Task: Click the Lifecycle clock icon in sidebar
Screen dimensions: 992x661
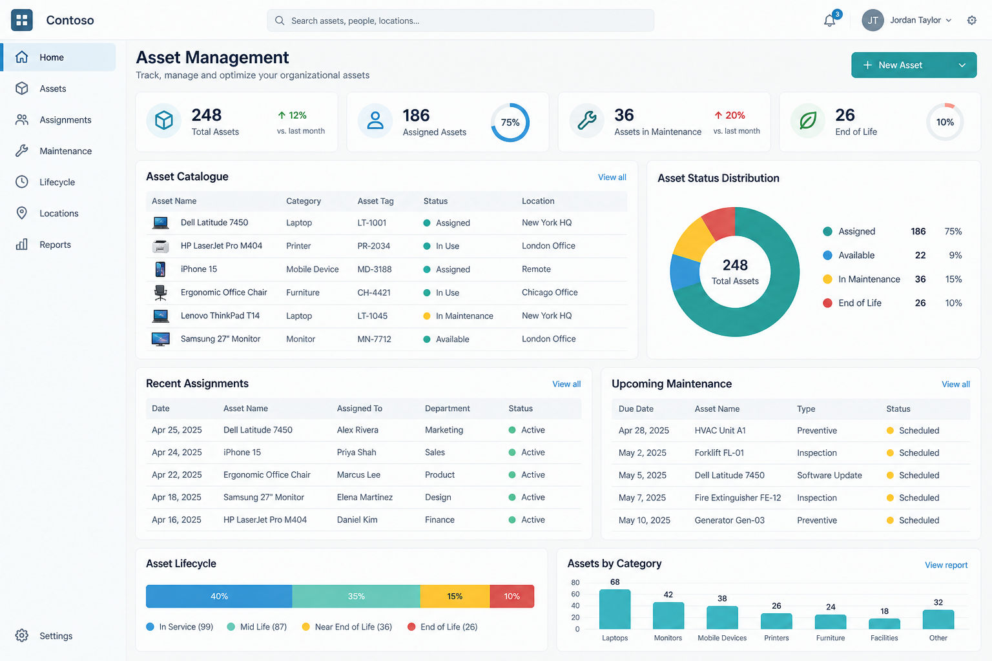Action: (x=22, y=182)
